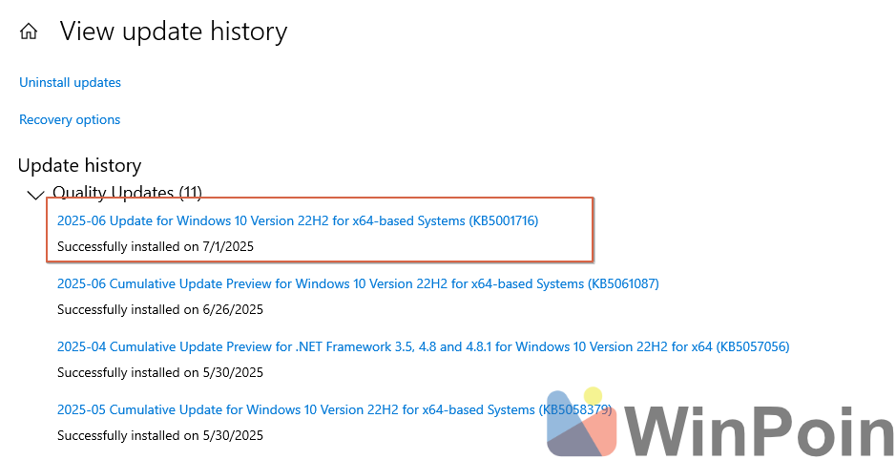Click the Quality Updates (11) heading

(x=128, y=192)
